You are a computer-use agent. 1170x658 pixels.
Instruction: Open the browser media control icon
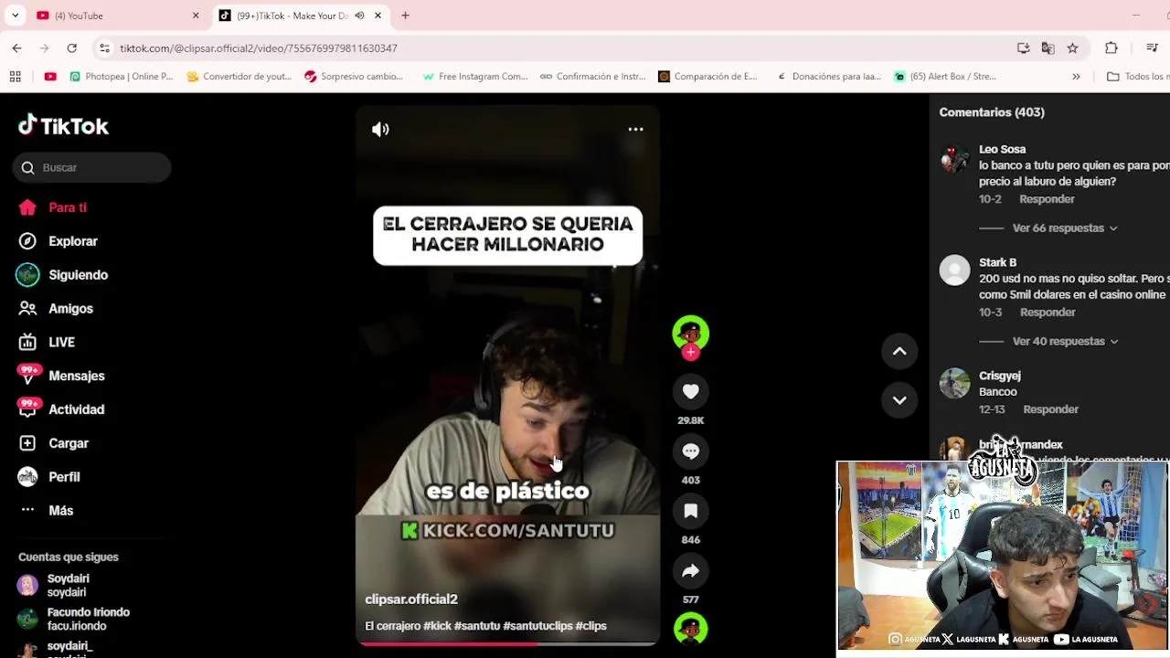click(x=1152, y=48)
